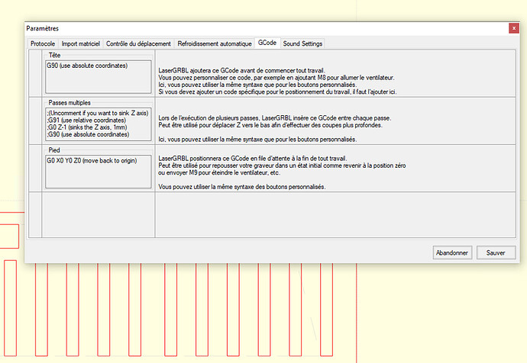Click the line 'ou envoyer M9 pour éteindre le ventilateur, etc.'
This screenshot has width=527, height=363.
[219, 173]
